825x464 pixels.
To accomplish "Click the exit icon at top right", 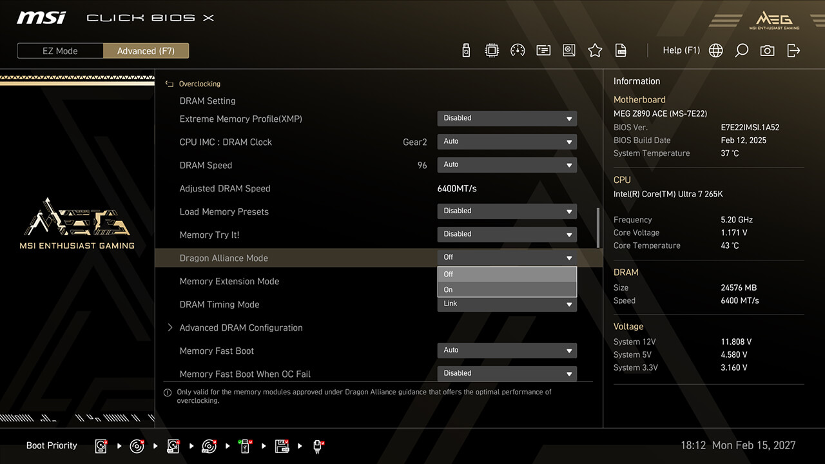I will click(x=793, y=50).
